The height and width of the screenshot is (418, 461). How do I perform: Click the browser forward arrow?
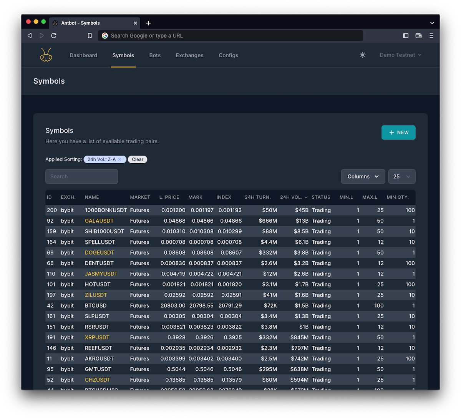pos(41,35)
